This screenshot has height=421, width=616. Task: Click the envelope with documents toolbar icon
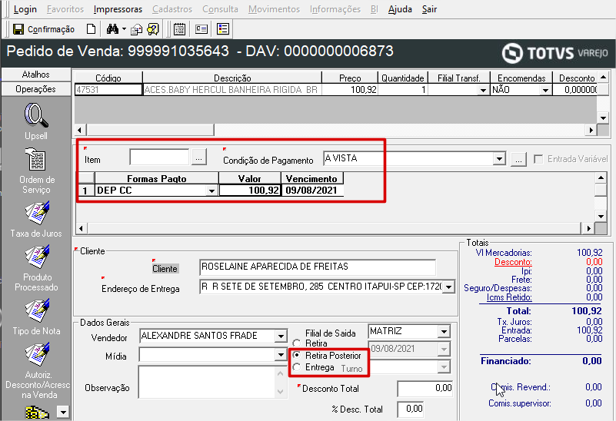click(137, 29)
